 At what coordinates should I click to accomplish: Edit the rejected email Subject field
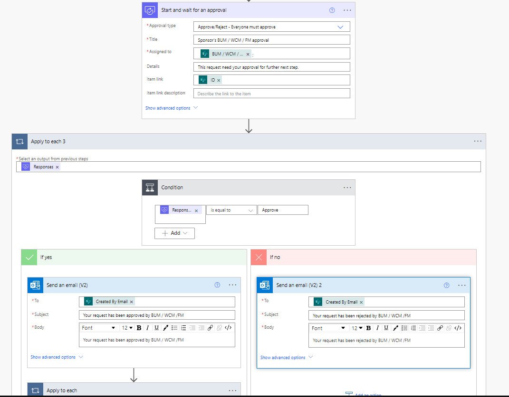tap(386, 315)
